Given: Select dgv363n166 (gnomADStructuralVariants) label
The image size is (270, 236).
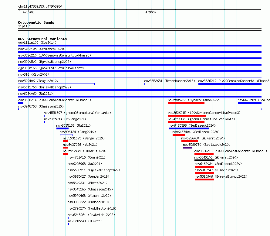Looking at the screenshot, I should pyautogui.click(x=52, y=68).
